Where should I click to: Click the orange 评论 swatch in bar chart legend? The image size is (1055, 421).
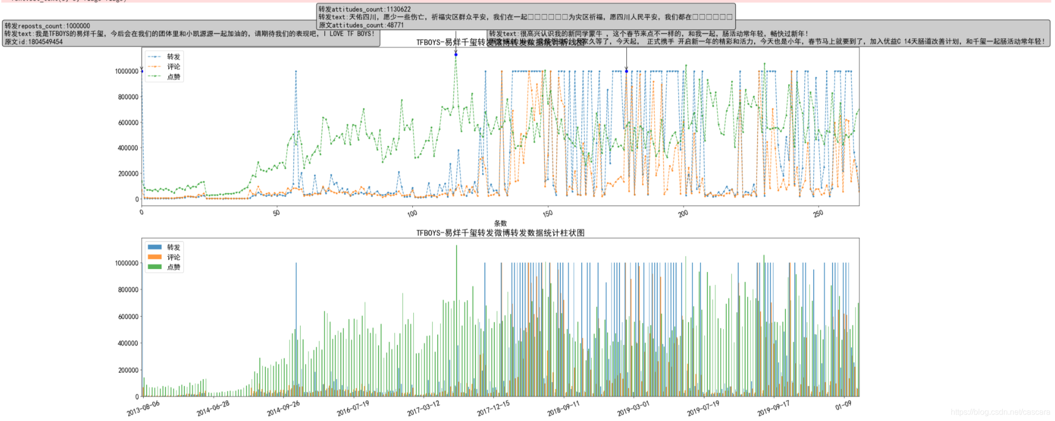[x=155, y=257]
